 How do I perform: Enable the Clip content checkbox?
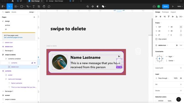point(156,39)
